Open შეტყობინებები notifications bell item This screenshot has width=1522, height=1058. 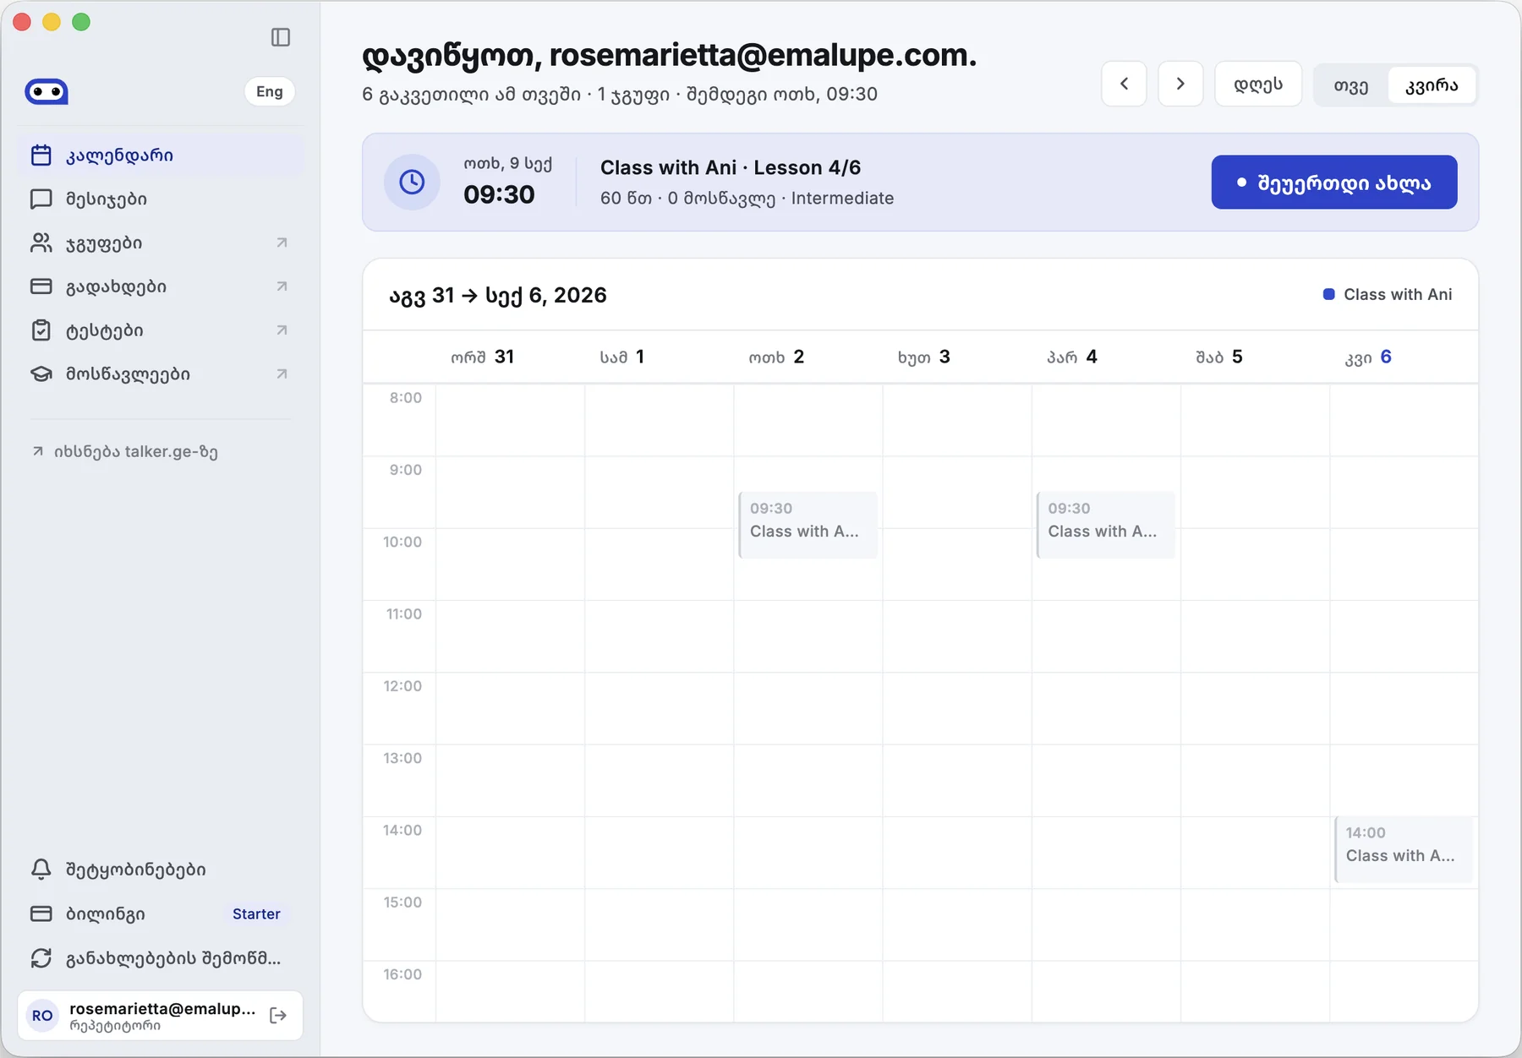161,870
